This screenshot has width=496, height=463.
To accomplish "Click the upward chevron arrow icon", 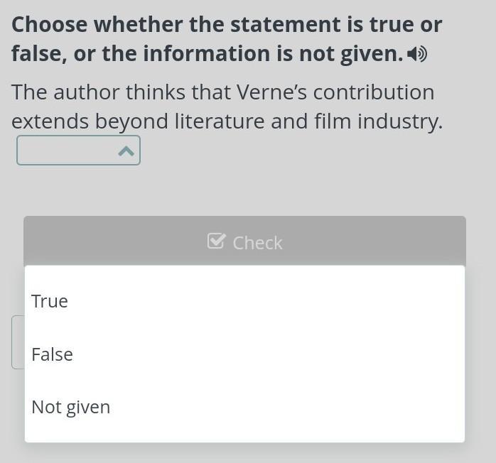I will pyautogui.click(x=126, y=151).
